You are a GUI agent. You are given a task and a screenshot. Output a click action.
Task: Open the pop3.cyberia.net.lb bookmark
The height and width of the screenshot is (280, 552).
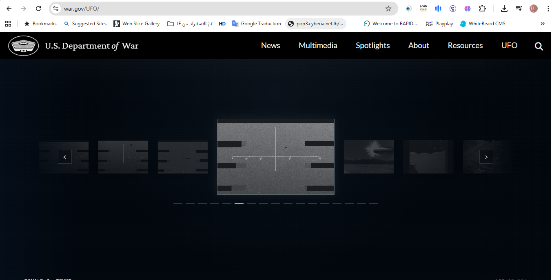tap(316, 24)
